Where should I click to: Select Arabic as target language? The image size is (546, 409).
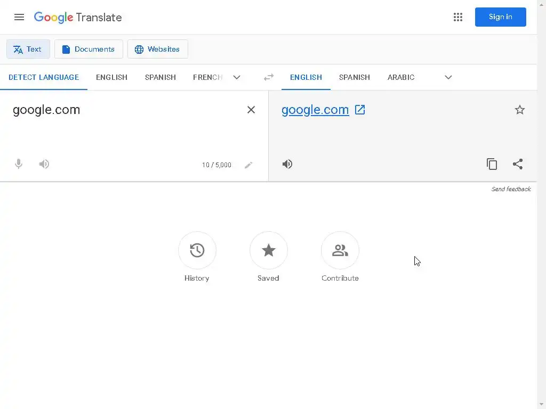point(401,77)
